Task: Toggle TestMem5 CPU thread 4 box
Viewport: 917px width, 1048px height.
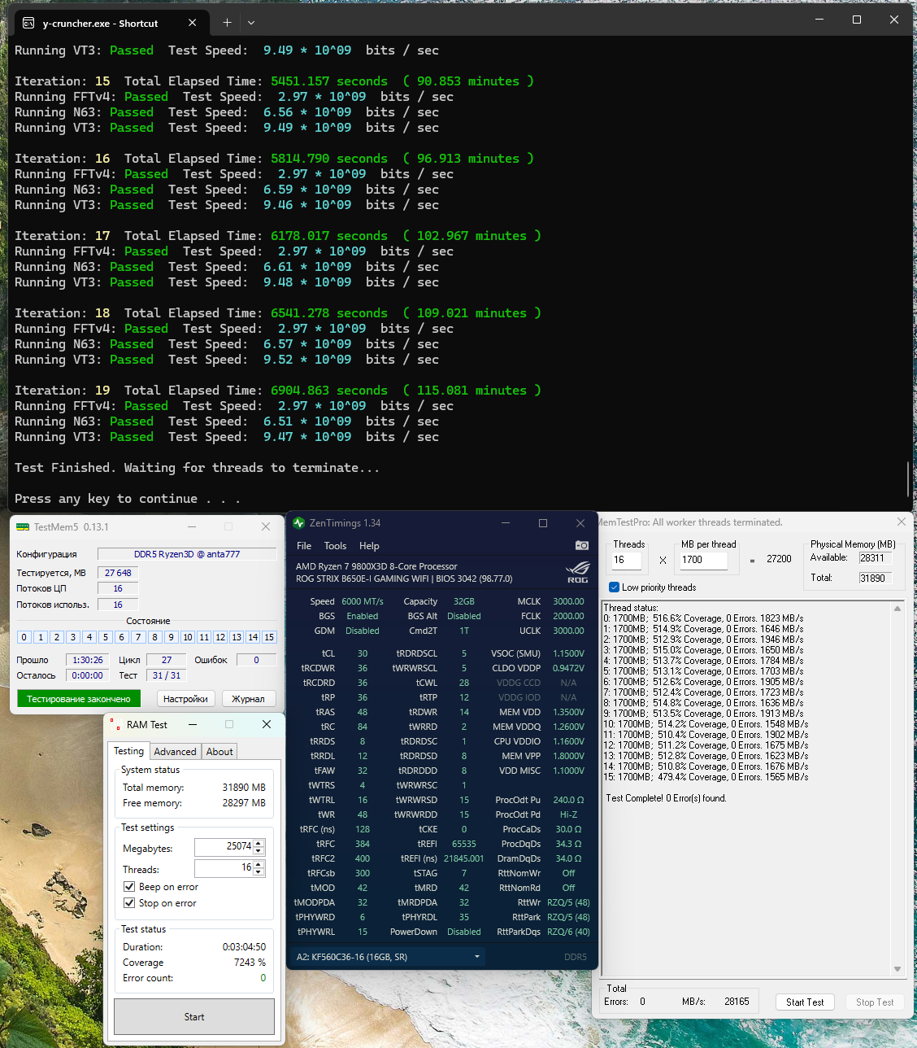Action: tap(89, 637)
